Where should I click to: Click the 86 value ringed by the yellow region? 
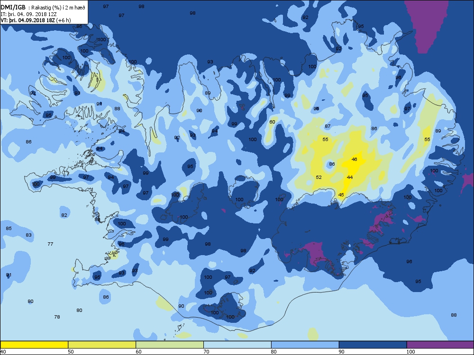(332, 164)
